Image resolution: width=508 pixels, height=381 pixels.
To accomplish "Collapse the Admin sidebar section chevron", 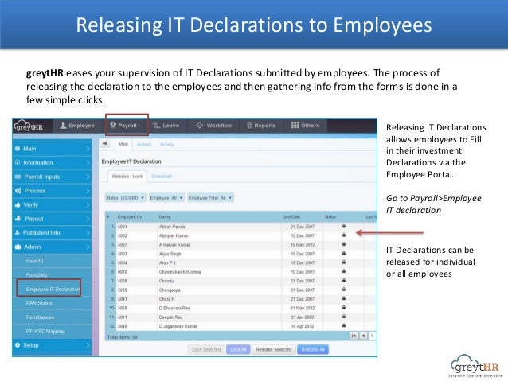I will click(88, 247).
